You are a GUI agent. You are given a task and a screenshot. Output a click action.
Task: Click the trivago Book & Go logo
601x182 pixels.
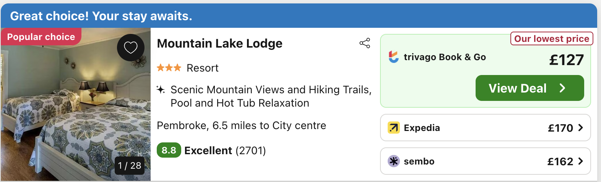(x=394, y=57)
